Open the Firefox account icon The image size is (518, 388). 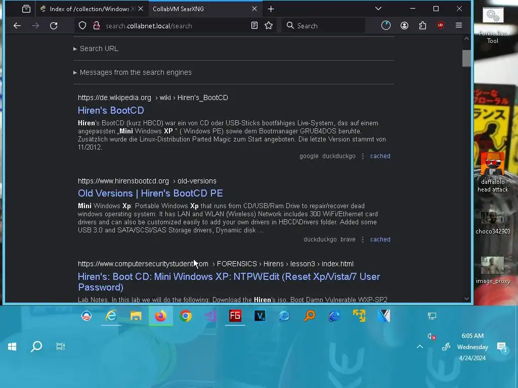pyautogui.click(x=404, y=25)
